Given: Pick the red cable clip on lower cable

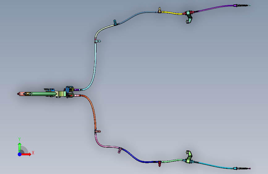Looking at the screenshot, I should point(160,163).
